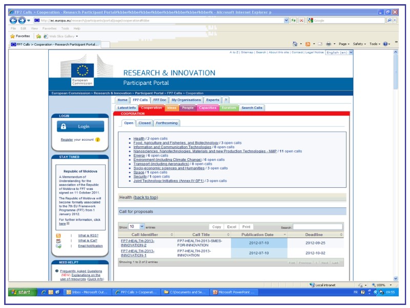Show the Closed calls tab

pyautogui.click(x=145, y=123)
